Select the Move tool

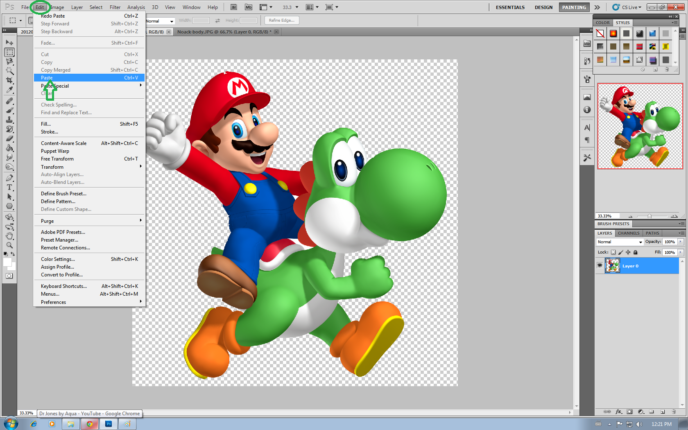[9, 43]
